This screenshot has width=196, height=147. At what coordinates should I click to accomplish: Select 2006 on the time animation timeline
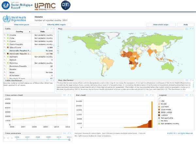[x=17, y=137]
